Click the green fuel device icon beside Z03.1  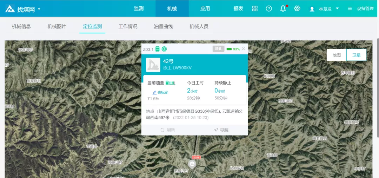(x=158, y=49)
